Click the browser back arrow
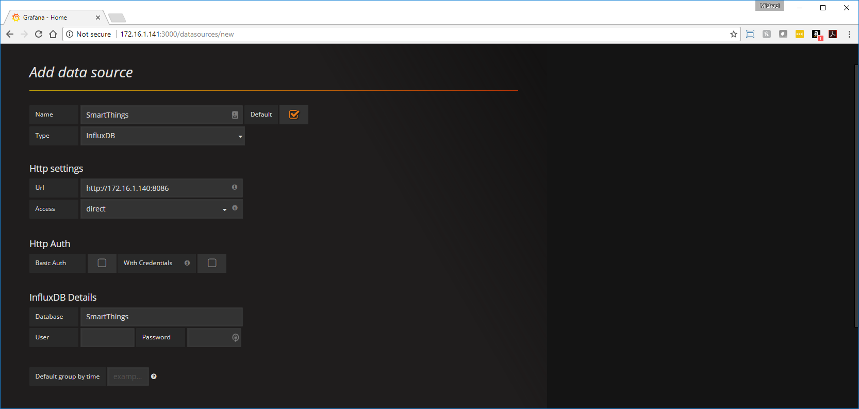 (x=10, y=34)
